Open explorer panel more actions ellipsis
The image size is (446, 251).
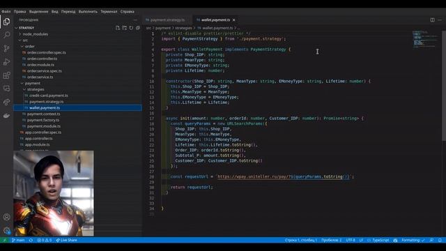click(136, 20)
